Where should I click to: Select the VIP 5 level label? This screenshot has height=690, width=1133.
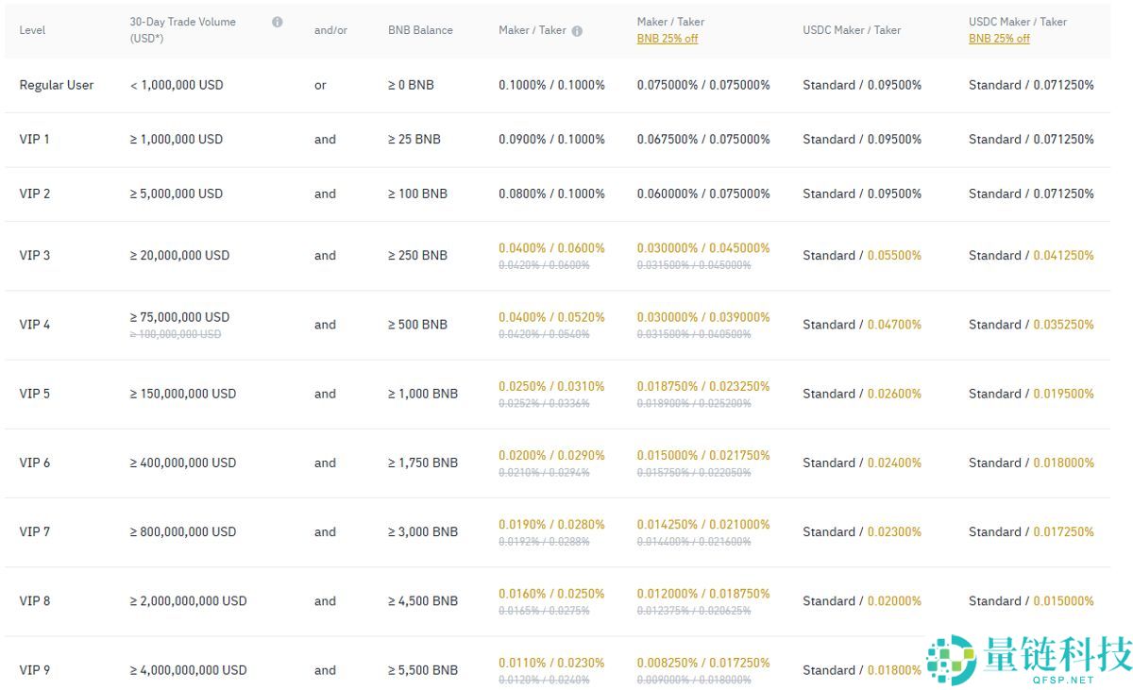tap(35, 394)
